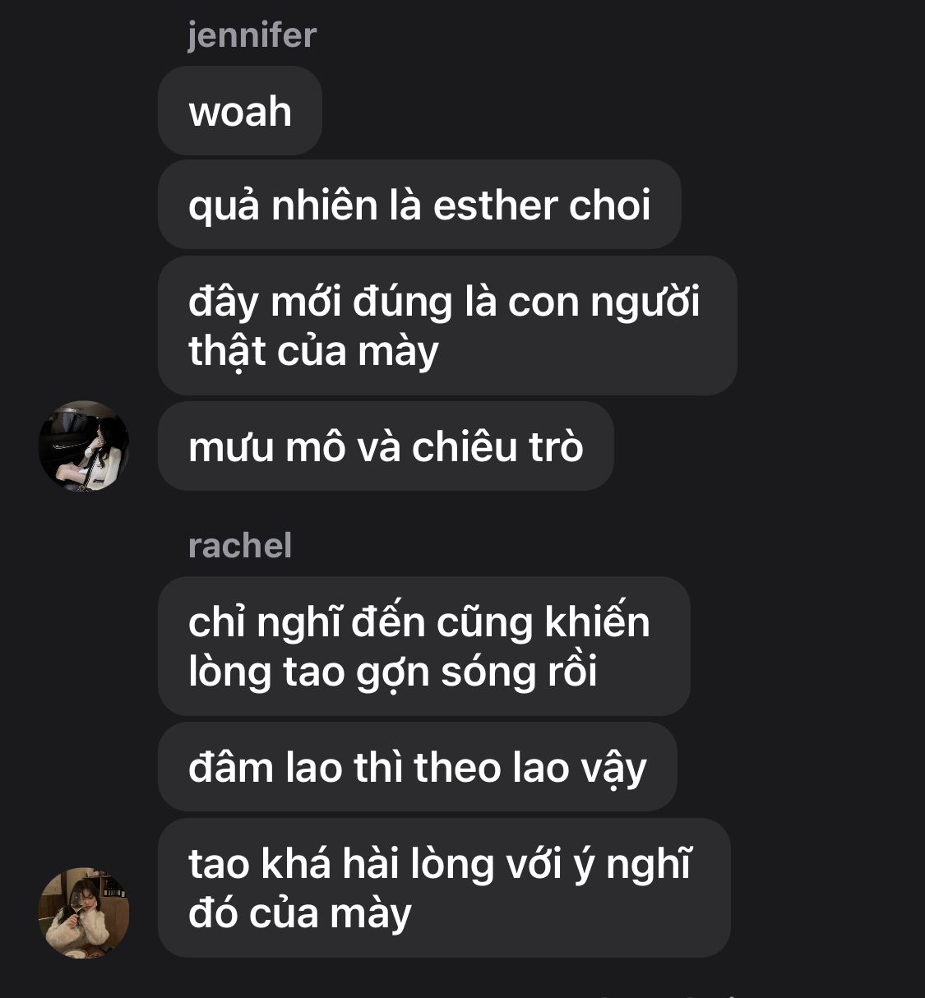Click the text line 'thật của mày'
This screenshot has height=998, width=925.
pyautogui.click(x=313, y=351)
